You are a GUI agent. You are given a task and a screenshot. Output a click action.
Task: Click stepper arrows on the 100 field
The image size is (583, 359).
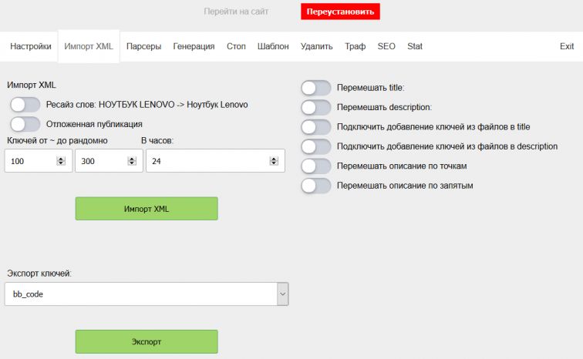click(61, 161)
